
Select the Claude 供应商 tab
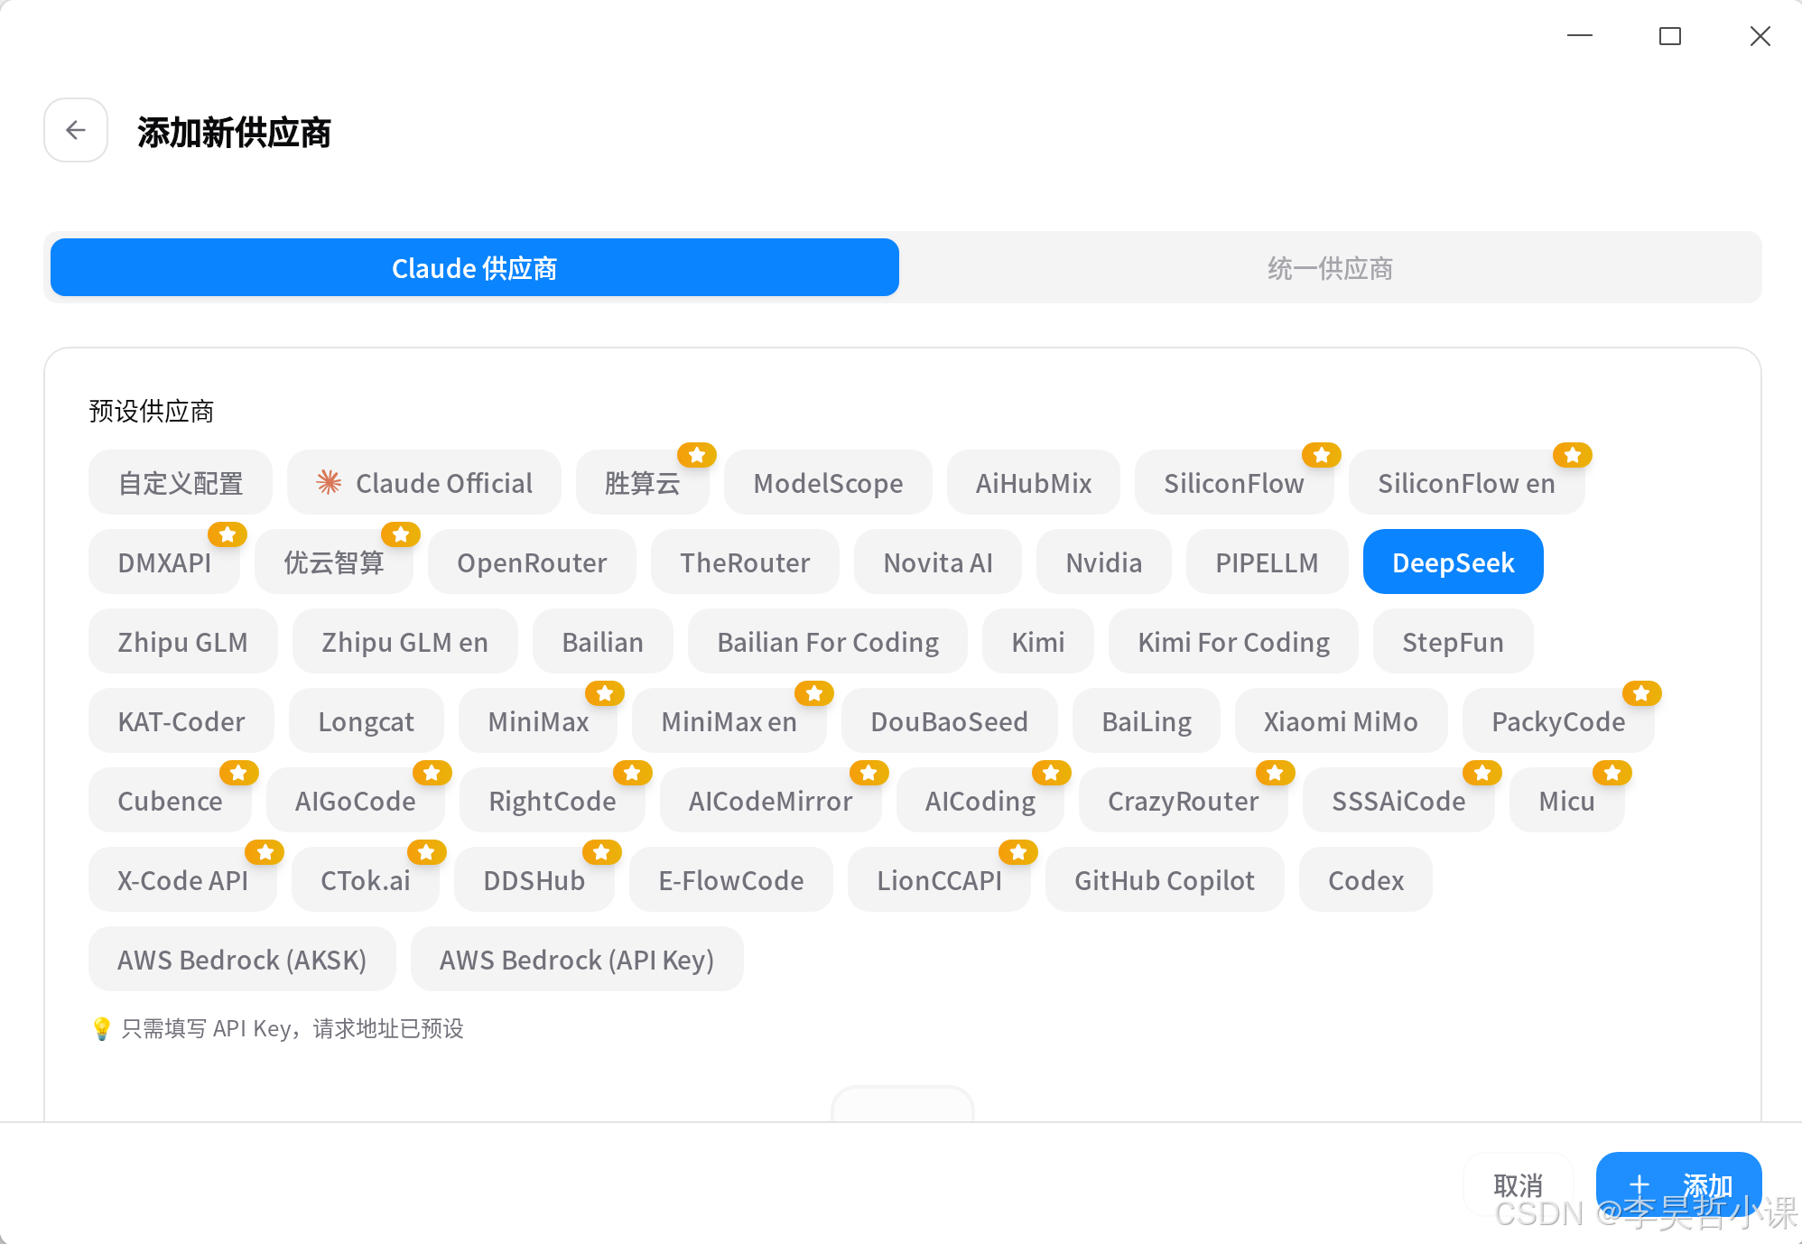pyautogui.click(x=475, y=268)
